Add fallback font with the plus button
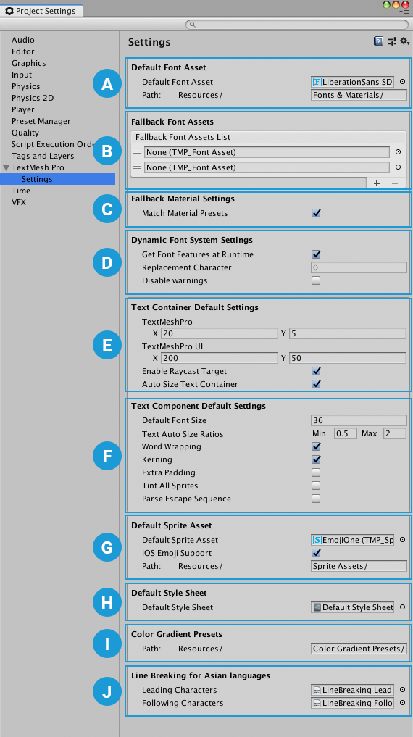The width and height of the screenshot is (413, 737). (377, 183)
